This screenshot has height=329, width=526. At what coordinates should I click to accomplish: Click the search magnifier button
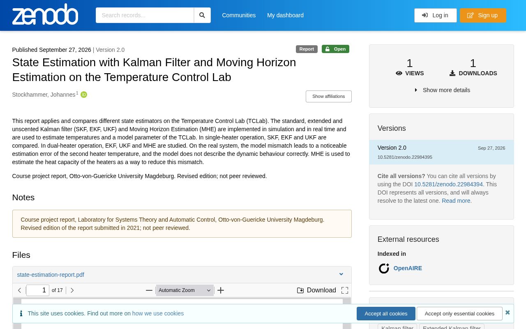pos(202,15)
